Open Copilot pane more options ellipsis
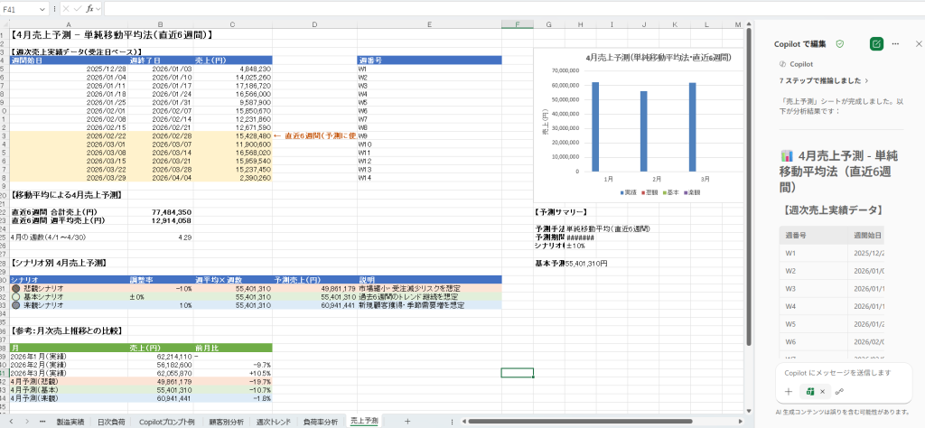Image resolution: width=925 pixels, height=428 pixels. pyautogui.click(x=895, y=43)
